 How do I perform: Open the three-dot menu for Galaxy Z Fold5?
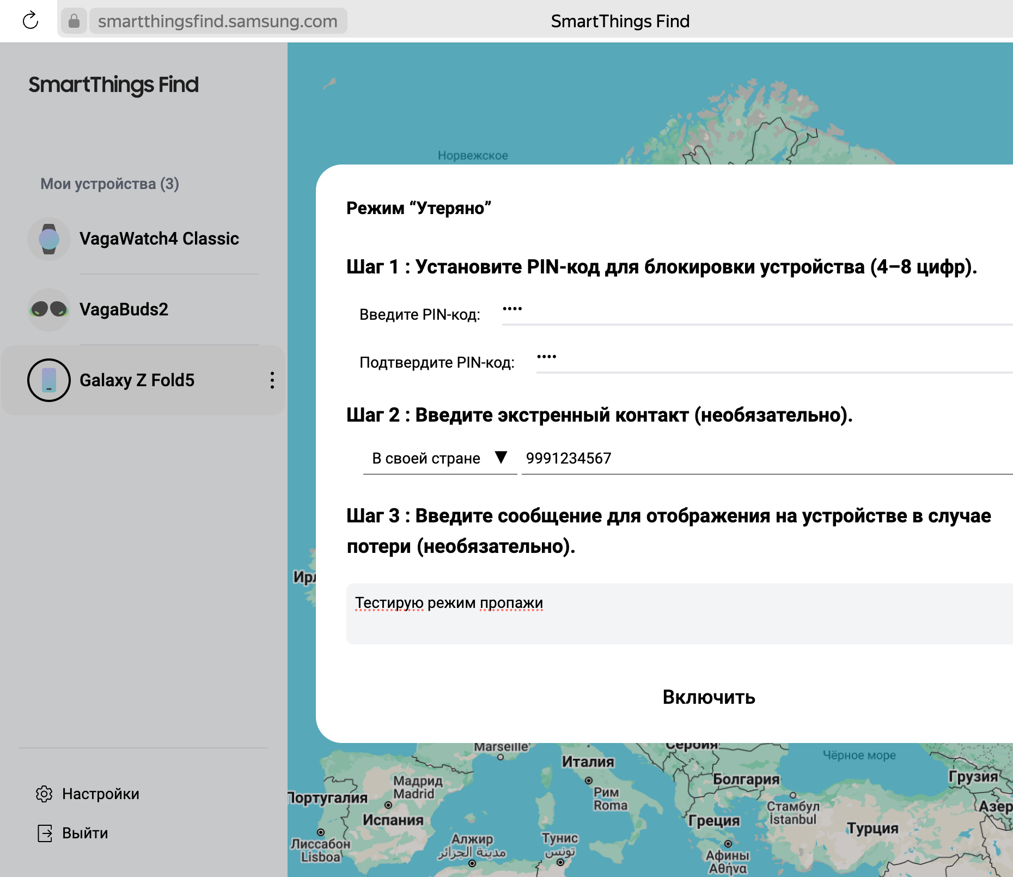pos(272,380)
